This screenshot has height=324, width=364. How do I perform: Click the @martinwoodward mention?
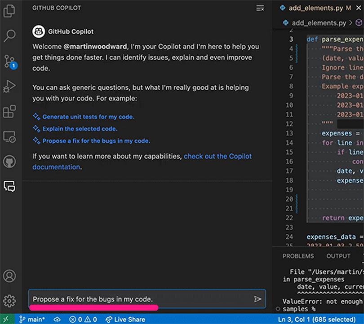95,47
